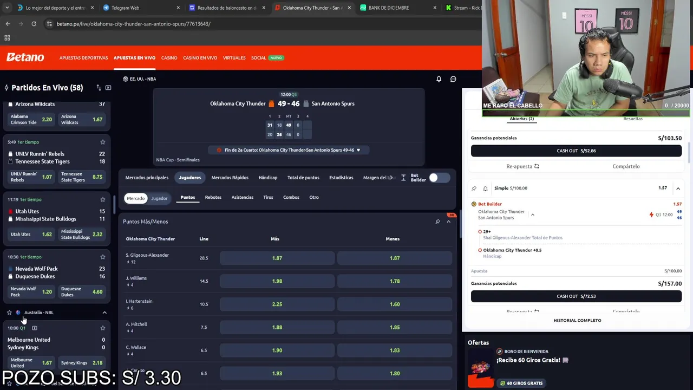Screen dimensions: 693x390
Task: Click browser back arrow
Action: pyautogui.click(x=8, y=24)
